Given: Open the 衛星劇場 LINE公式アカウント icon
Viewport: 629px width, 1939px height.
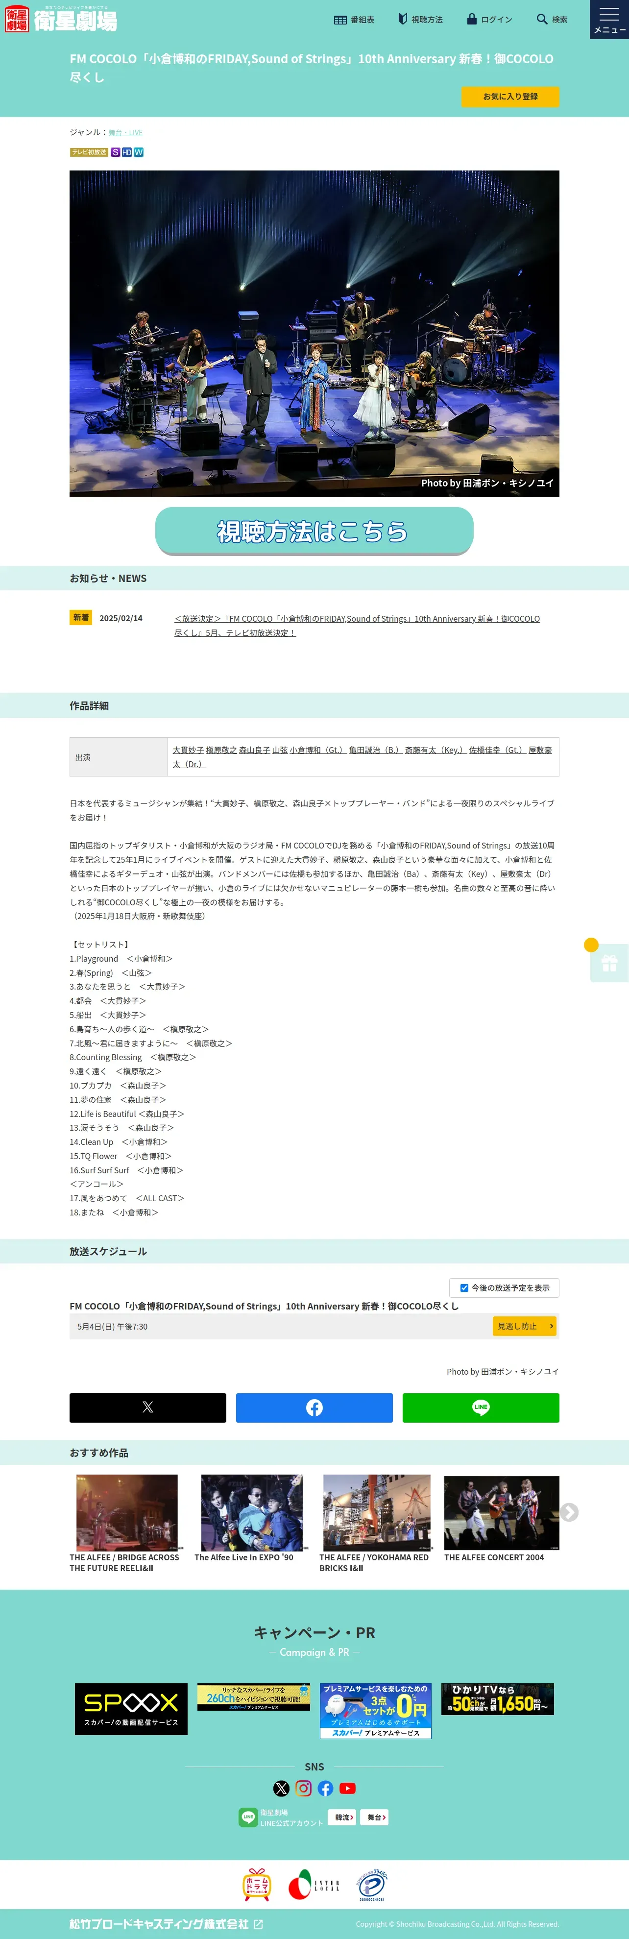Looking at the screenshot, I should coord(248,1818).
